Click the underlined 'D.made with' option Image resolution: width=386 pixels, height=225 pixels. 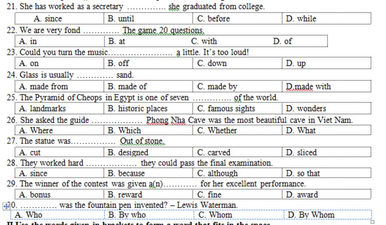[x=308, y=87]
